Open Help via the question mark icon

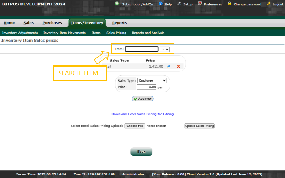pos(160,4)
